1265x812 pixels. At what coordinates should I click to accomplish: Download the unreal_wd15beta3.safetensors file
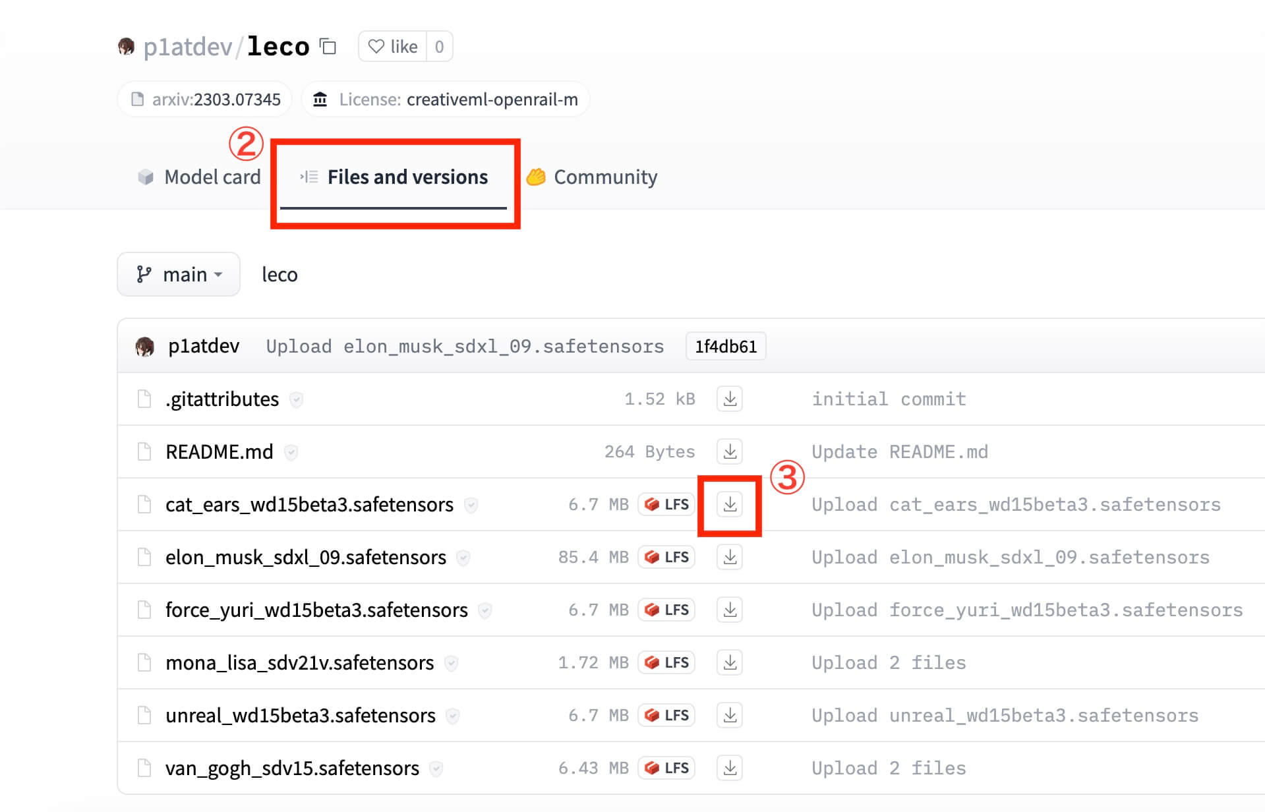click(x=729, y=716)
